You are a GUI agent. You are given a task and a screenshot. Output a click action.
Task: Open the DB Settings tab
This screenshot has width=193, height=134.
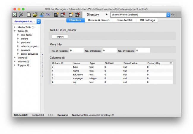click(147, 20)
